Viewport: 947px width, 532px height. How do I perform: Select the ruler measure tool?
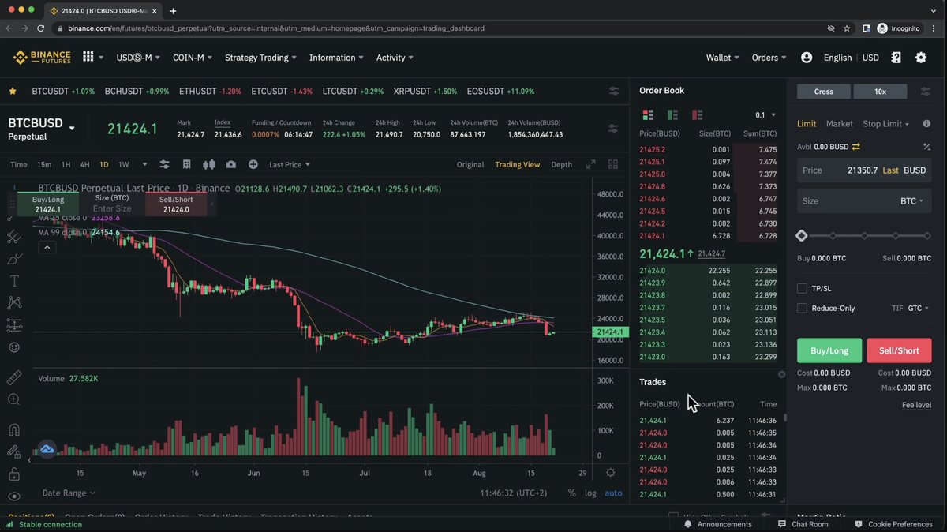point(13,378)
